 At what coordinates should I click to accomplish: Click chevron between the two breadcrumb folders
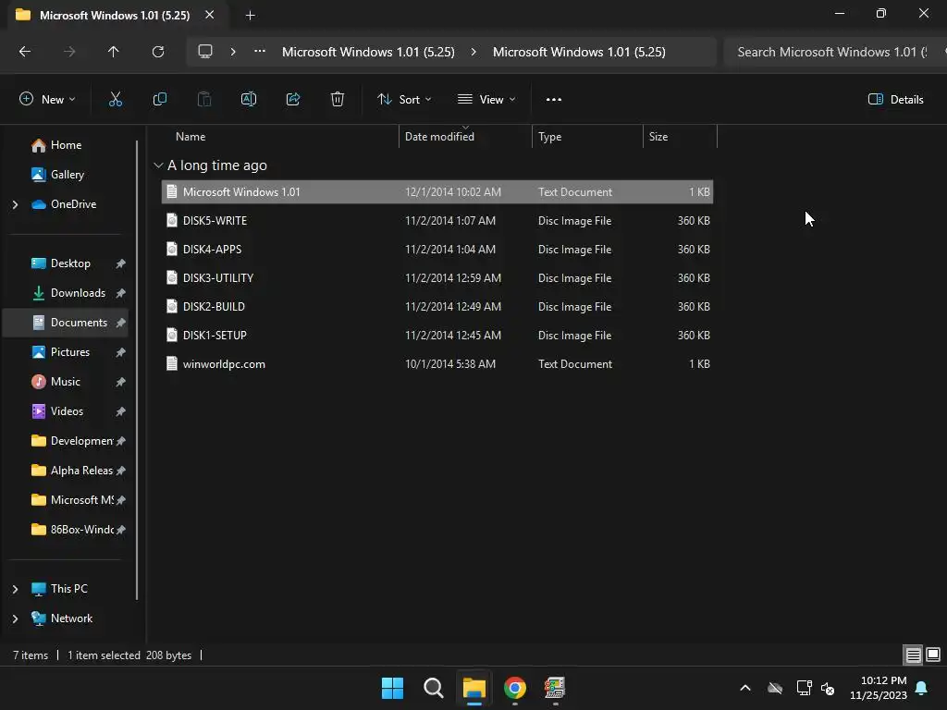(x=473, y=52)
